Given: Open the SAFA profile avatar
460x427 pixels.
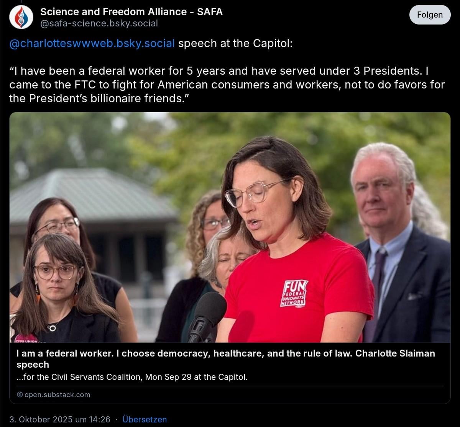Looking at the screenshot, I should pos(21,17).
